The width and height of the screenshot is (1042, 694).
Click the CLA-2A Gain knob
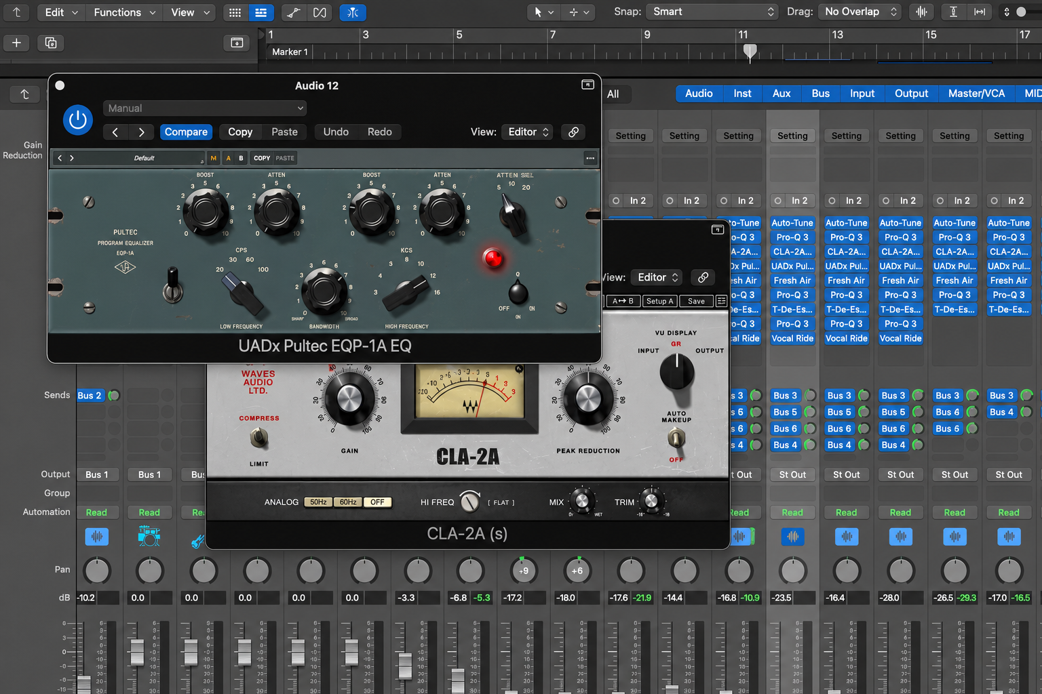point(349,399)
